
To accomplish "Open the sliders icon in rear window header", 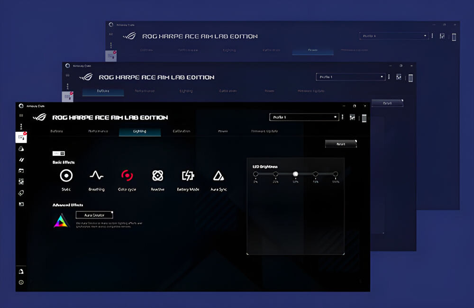I will 442,36.
